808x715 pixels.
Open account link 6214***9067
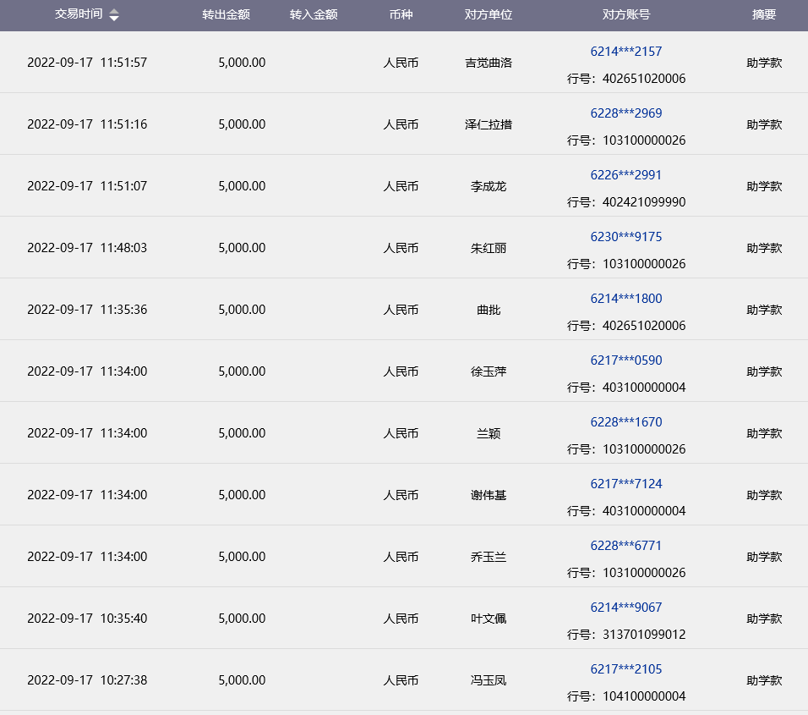pyautogui.click(x=626, y=608)
